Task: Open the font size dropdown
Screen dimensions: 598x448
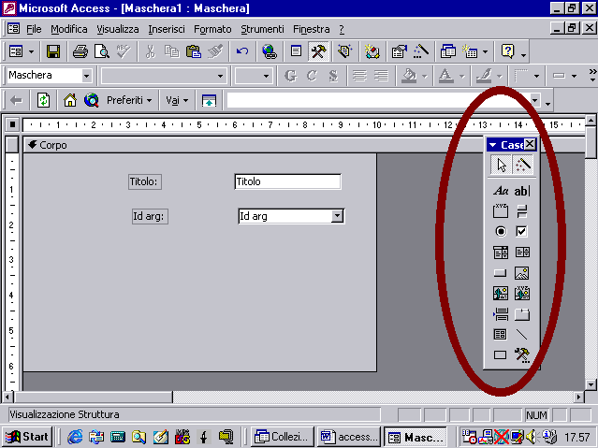Action: (266, 76)
